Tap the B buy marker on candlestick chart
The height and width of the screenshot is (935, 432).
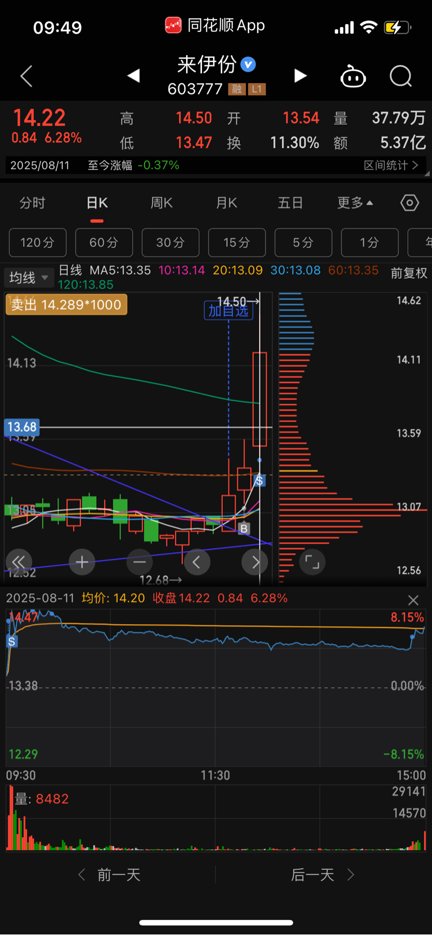[x=244, y=529]
